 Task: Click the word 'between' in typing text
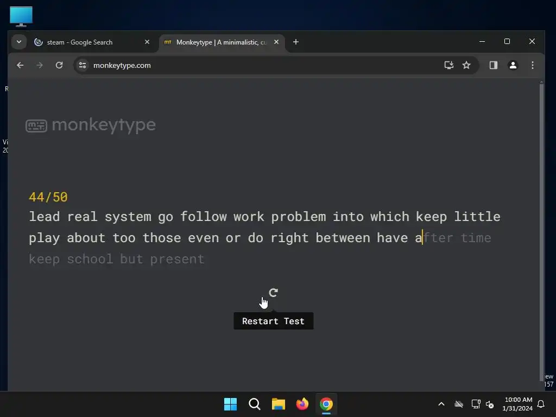[x=343, y=238]
